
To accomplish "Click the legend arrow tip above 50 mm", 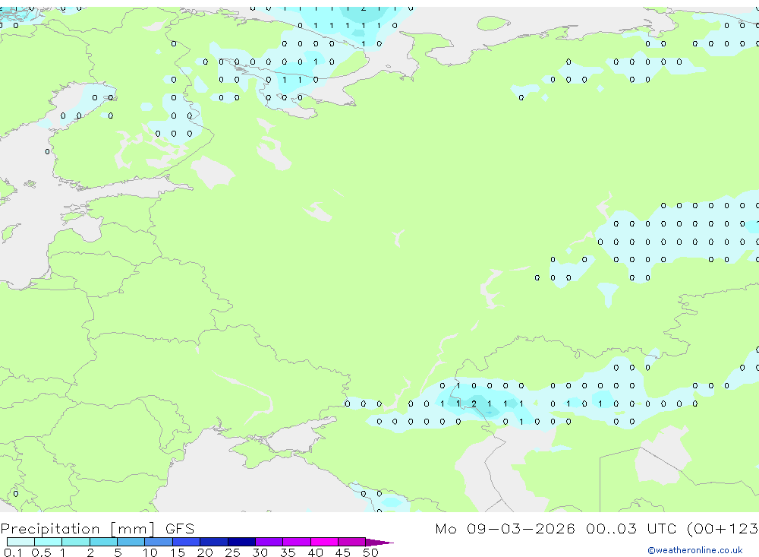I will click(380, 542).
